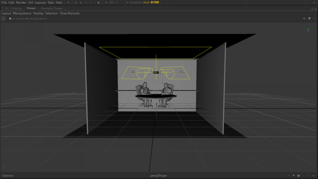The height and width of the screenshot is (179, 318).
Task: Click the small ring icon in bottom status bar
Action: (288, 175)
